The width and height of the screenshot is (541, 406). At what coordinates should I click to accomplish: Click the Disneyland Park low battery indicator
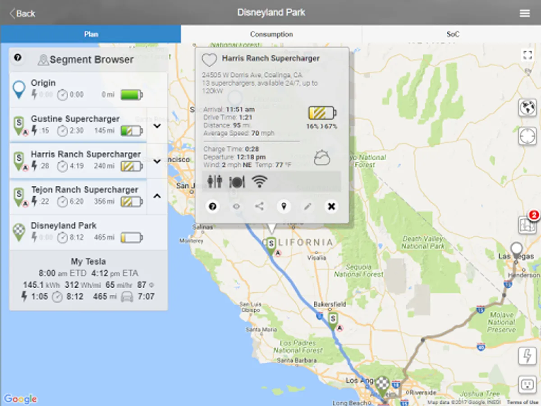click(132, 237)
